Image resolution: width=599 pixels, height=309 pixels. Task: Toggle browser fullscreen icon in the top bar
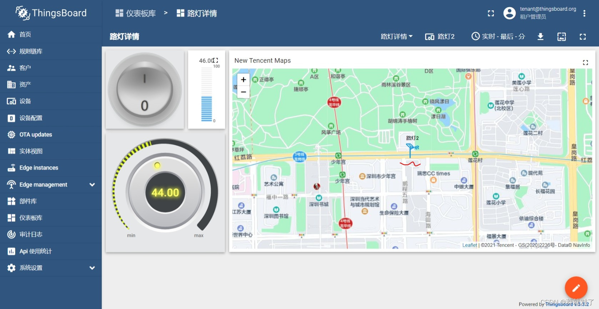point(491,13)
